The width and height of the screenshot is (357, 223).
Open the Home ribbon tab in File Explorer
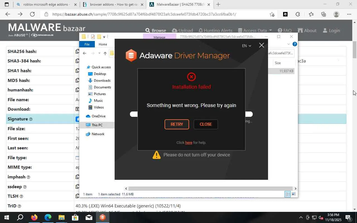pyautogui.click(x=103, y=44)
